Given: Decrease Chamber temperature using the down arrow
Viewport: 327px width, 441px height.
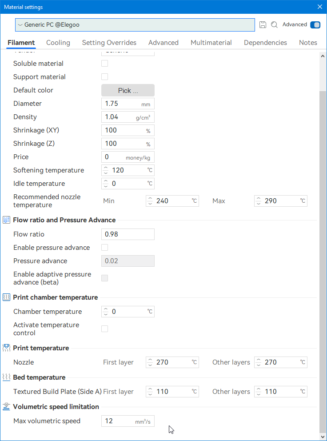Looking at the screenshot, I should click(x=106, y=314).
